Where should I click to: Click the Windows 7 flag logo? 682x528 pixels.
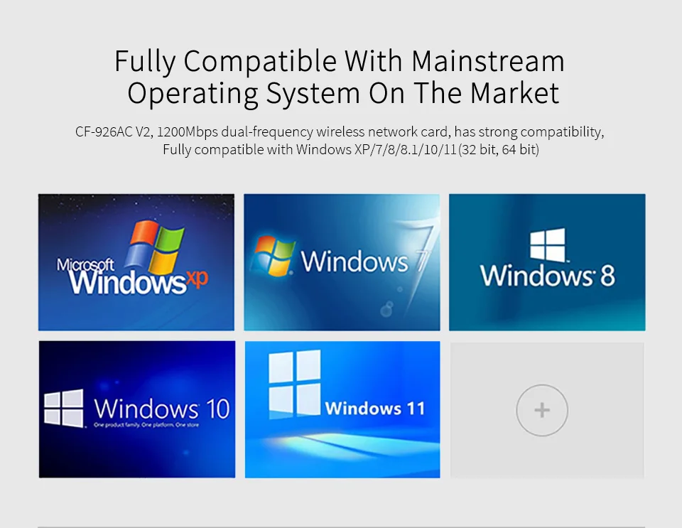pos(274,256)
